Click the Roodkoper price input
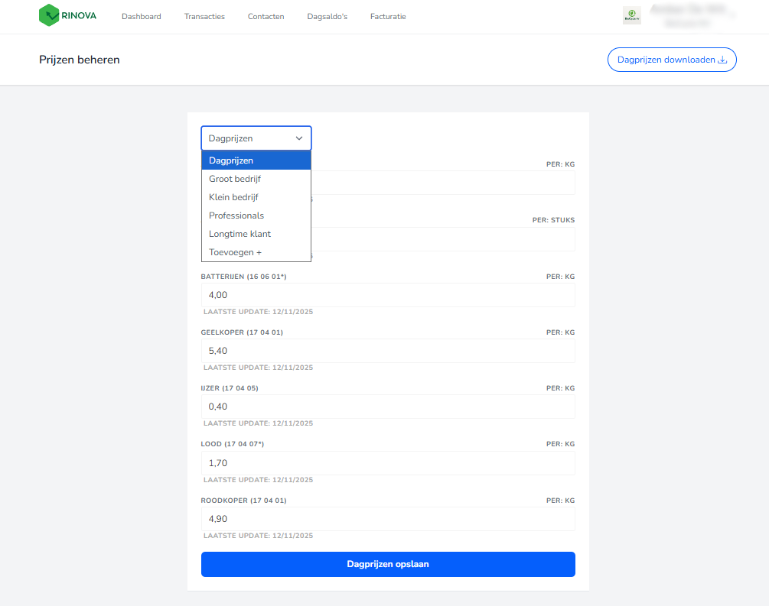 click(x=388, y=519)
